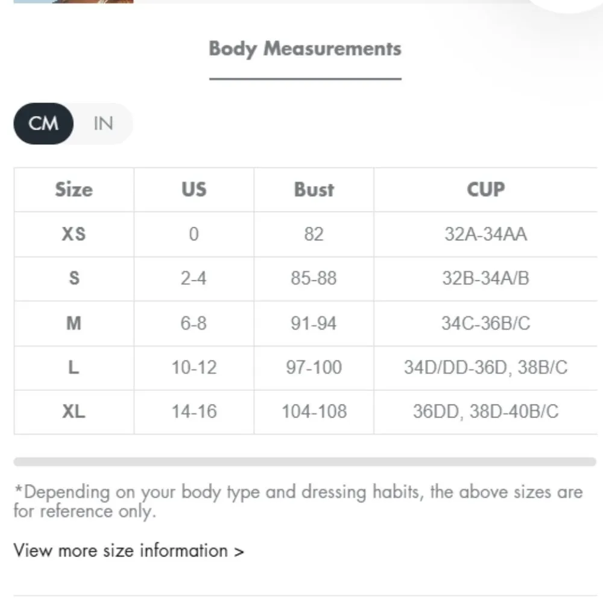Open the Body Measurements tab
The image size is (603, 603).
point(305,49)
